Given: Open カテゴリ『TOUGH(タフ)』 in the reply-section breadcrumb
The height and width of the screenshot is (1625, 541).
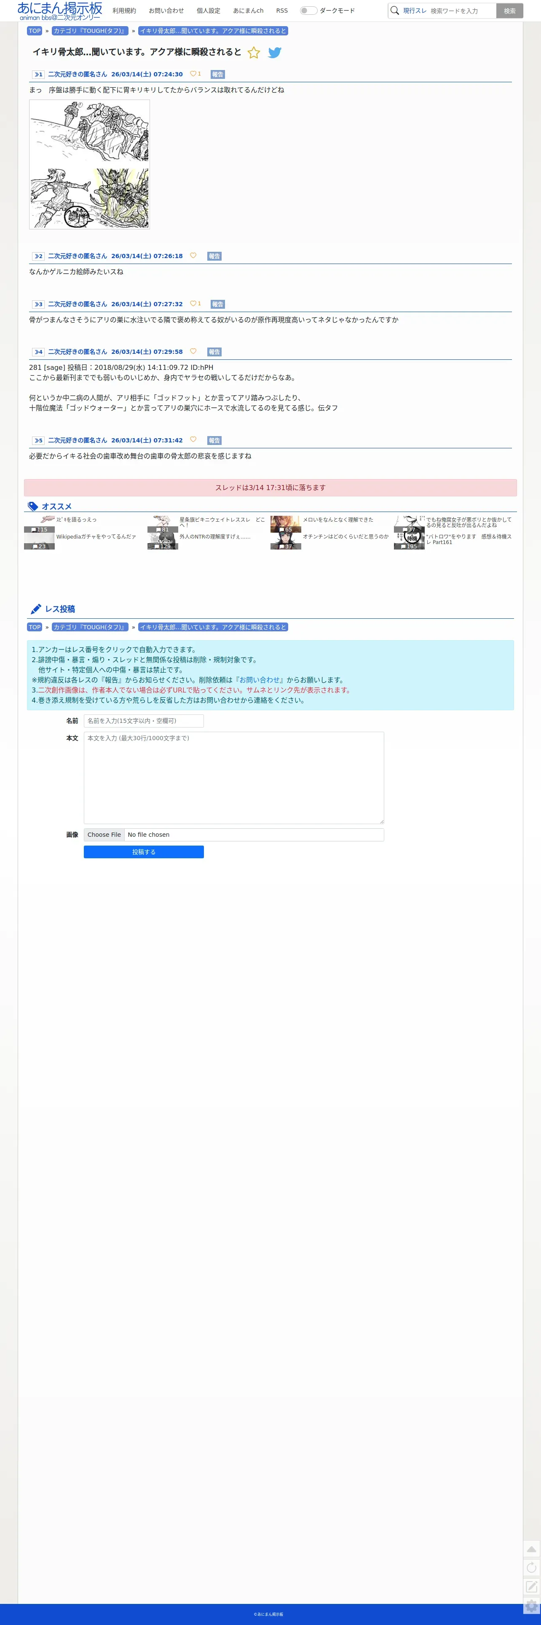Looking at the screenshot, I should pos(90,627).
